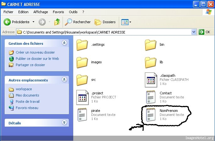The height and width of the screenshot is (141, 215).
Task: Toggle the Dossiers folders pane
Action: [105, 22]
